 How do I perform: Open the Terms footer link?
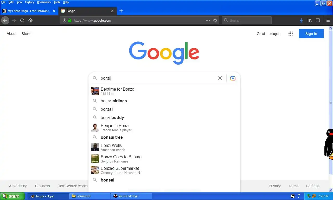tap(293, 186)
